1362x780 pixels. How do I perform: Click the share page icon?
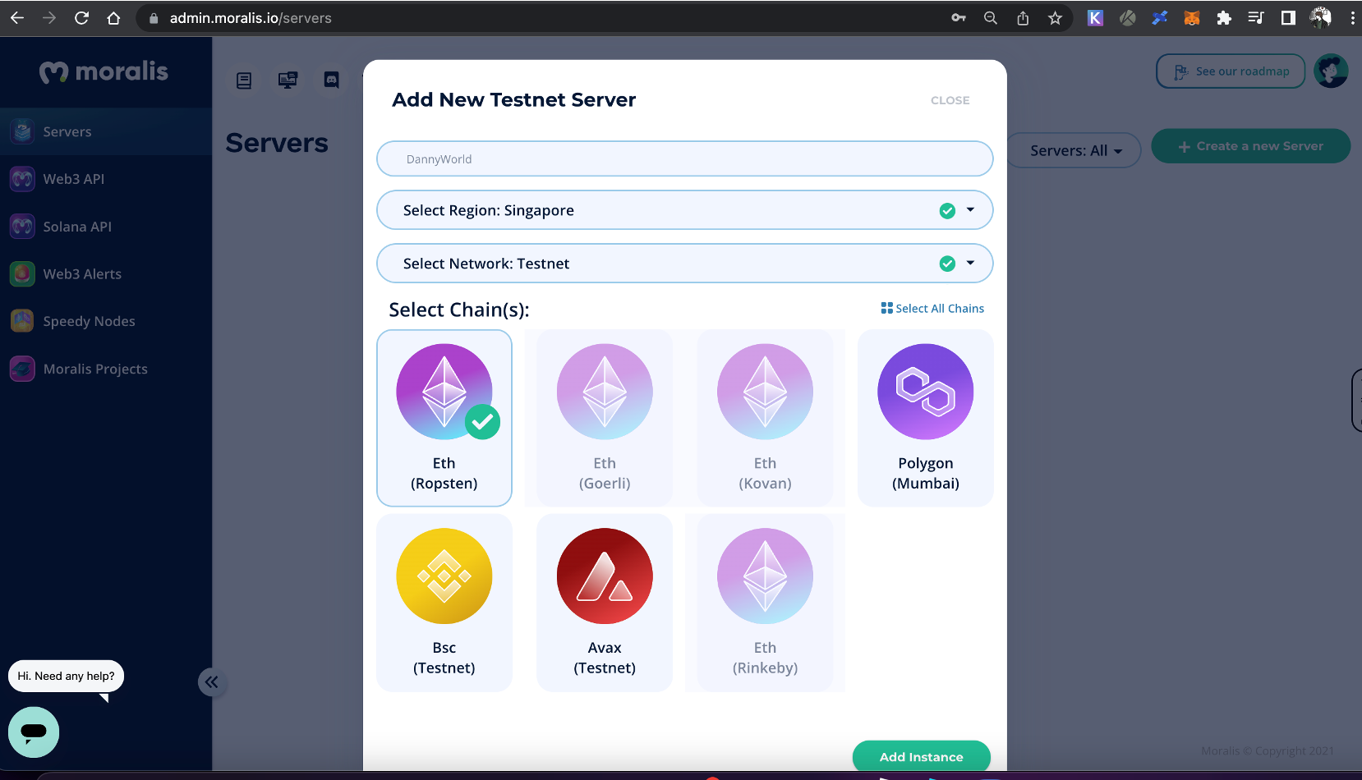pyautogui.click(x=1023, y=17)
